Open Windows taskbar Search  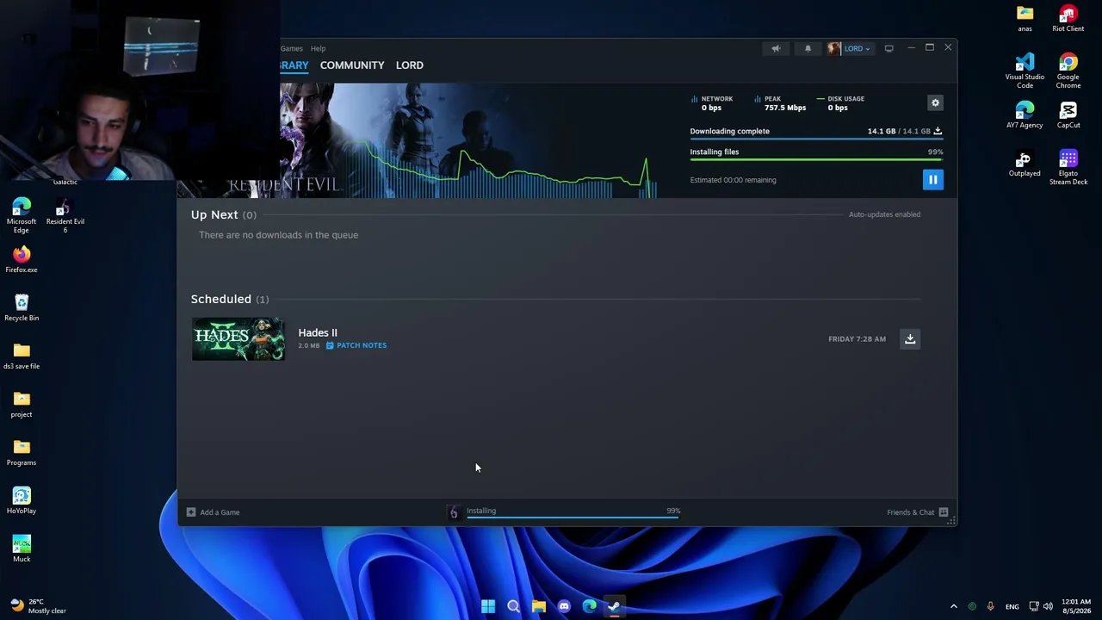point(513,606)
